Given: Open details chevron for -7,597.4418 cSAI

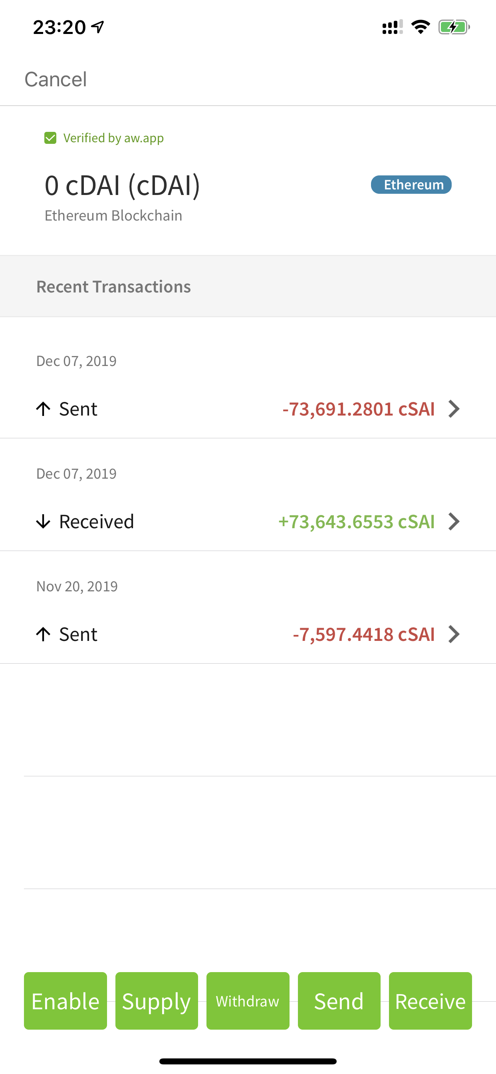Looking at the screenshot, I should 454,634.
